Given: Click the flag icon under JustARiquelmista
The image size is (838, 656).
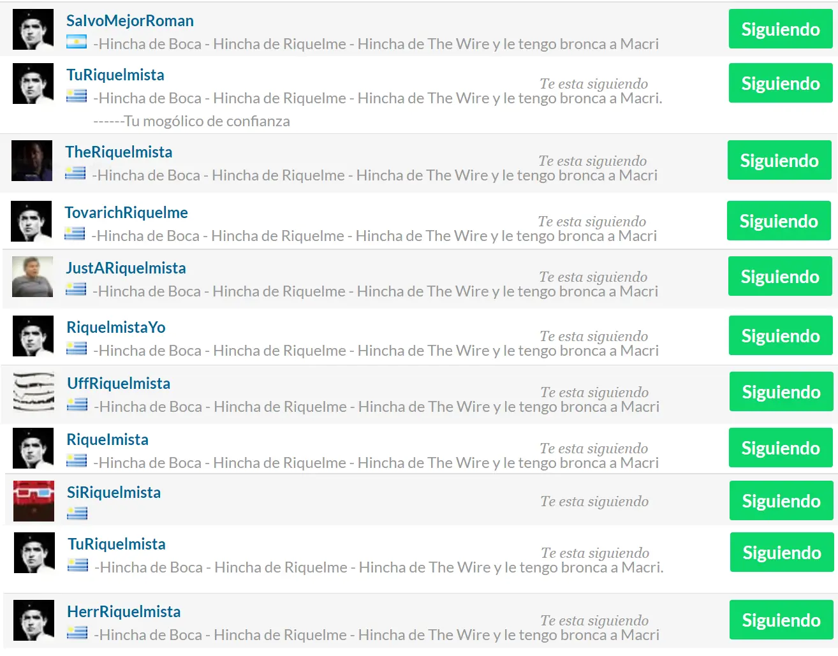Looking at the screenshot, I should (x=76, y=289).
